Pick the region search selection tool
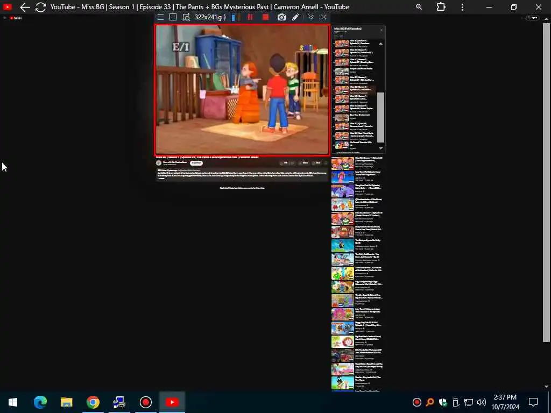 coord(186,17)
